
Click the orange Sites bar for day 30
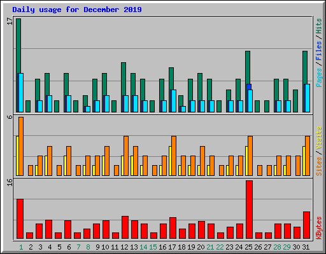coord(298,166)
